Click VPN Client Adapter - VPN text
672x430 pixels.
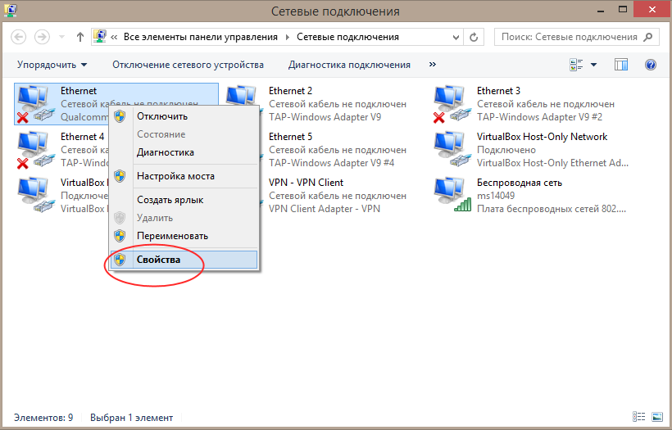(325, 209)
